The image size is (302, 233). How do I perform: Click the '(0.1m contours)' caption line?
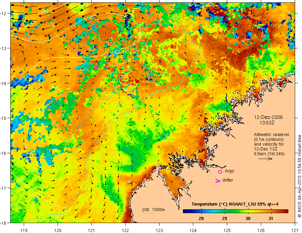268,139
